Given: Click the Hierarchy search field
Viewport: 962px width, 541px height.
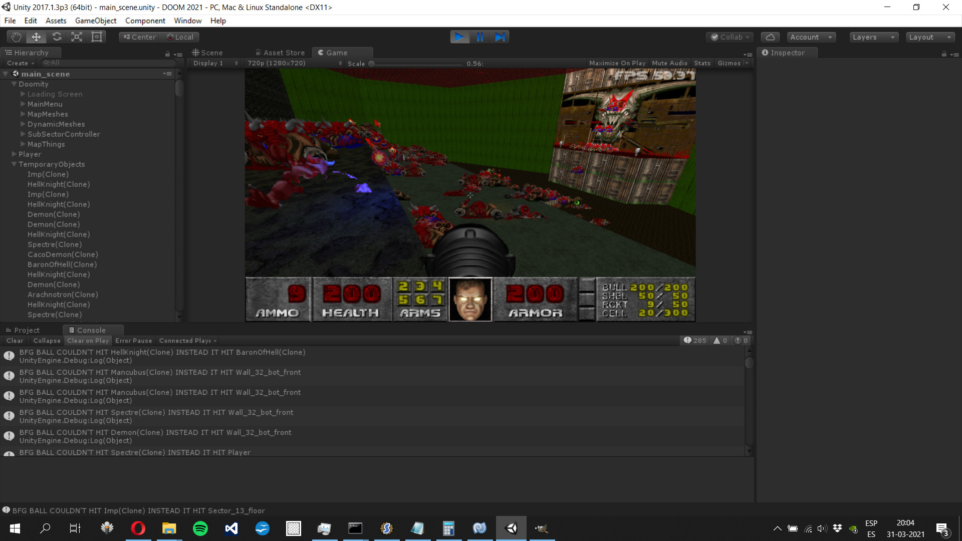Looking at the screenshot, I should pyautogui.click(x=108, y=63).
